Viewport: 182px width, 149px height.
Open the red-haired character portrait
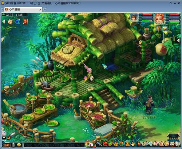(159, 19)
